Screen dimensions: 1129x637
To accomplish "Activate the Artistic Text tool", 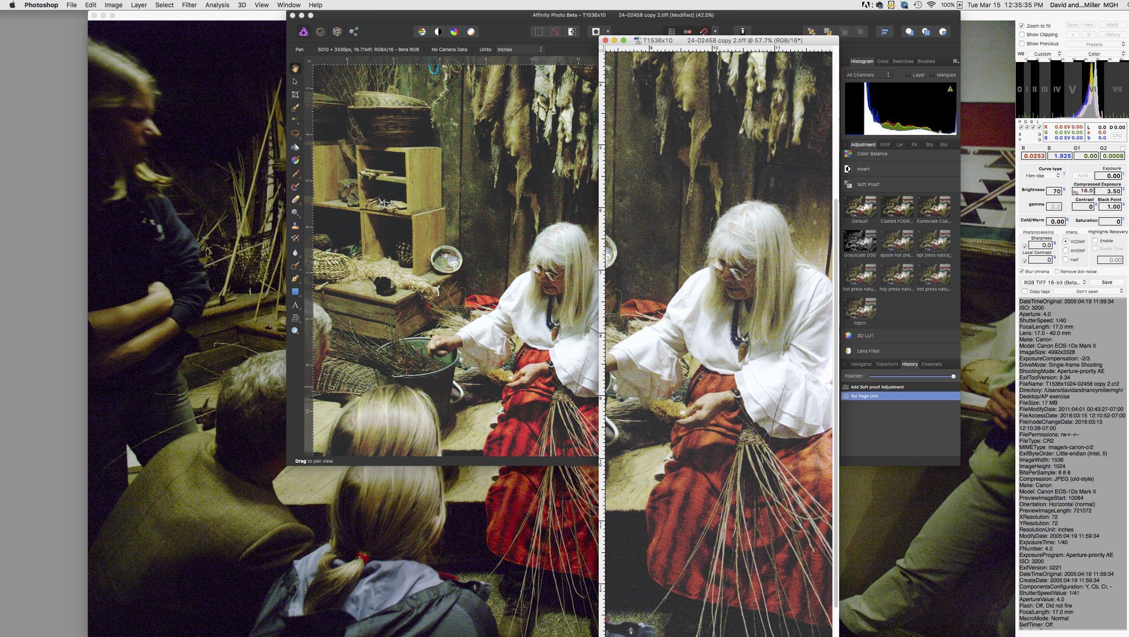I will click(295, 305).
